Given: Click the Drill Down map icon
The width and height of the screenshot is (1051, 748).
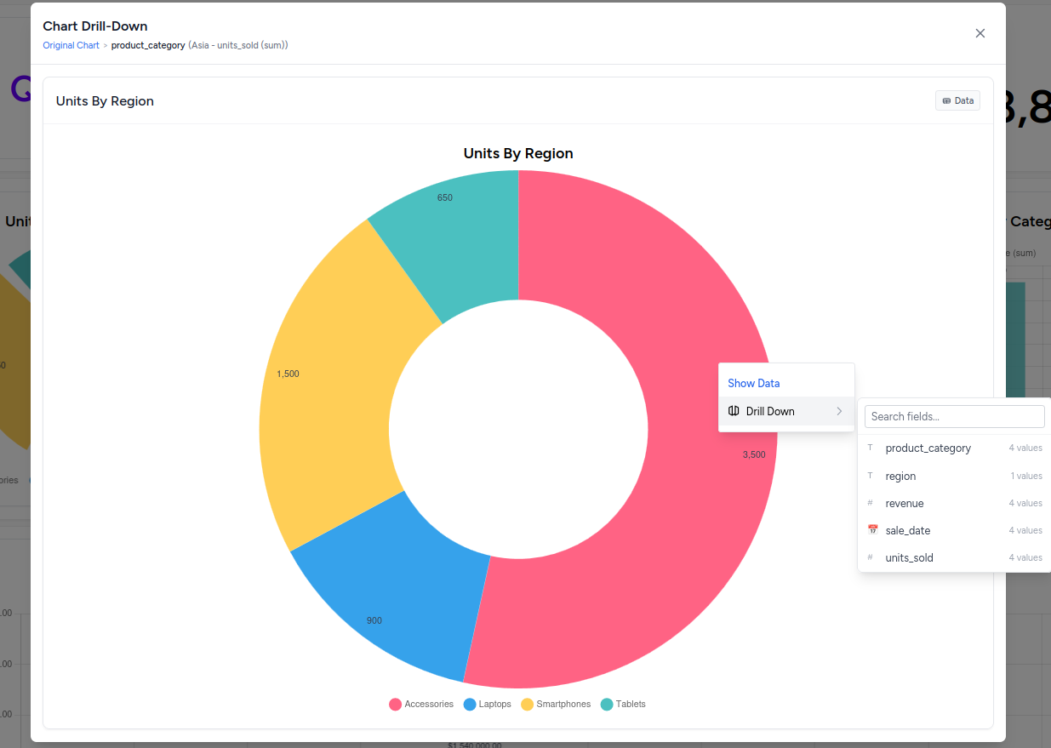Looking at the screenshot, I should pos(734,411).
